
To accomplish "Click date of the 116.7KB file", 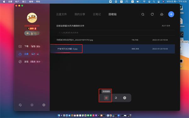I will [x=160, y=40].
